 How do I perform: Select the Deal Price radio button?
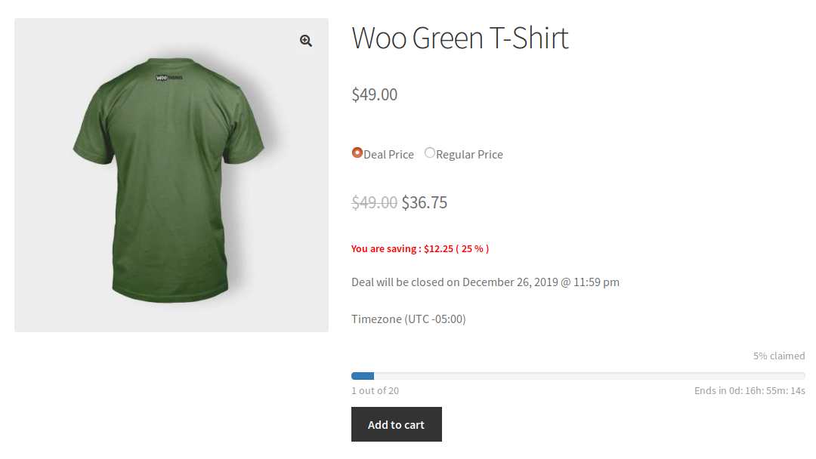point(357,152)
